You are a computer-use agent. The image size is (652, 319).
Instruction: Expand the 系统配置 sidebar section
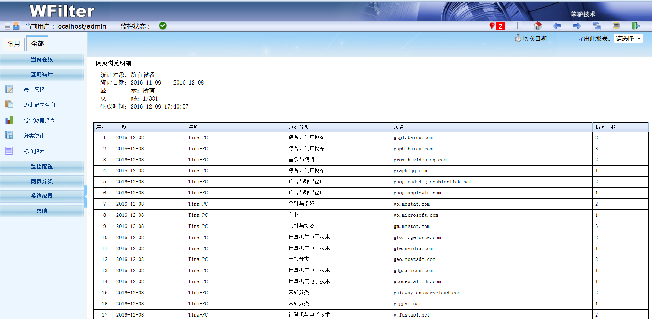pos(42,196)
